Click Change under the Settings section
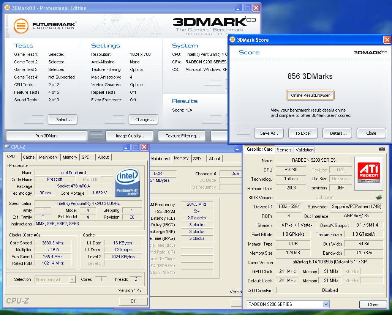 (x=144, y=120)
